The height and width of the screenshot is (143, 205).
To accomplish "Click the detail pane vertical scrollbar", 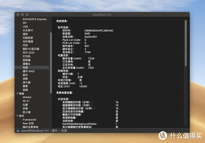I will (x=186, y=43).
